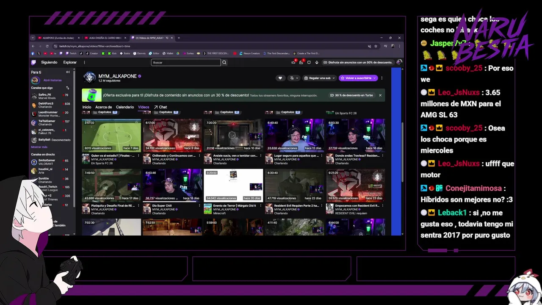Reload the page in the browser

click(47, 46)
